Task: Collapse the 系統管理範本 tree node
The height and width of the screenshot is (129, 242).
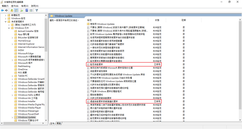Action: point(5,21)
